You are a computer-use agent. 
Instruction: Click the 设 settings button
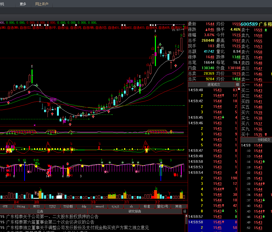tap(185, 211)
